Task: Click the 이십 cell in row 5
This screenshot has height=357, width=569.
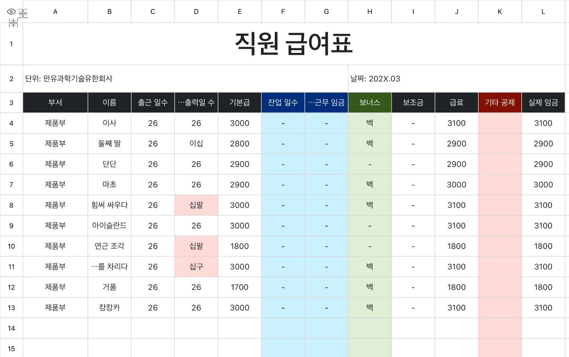Action: [196, 143]
